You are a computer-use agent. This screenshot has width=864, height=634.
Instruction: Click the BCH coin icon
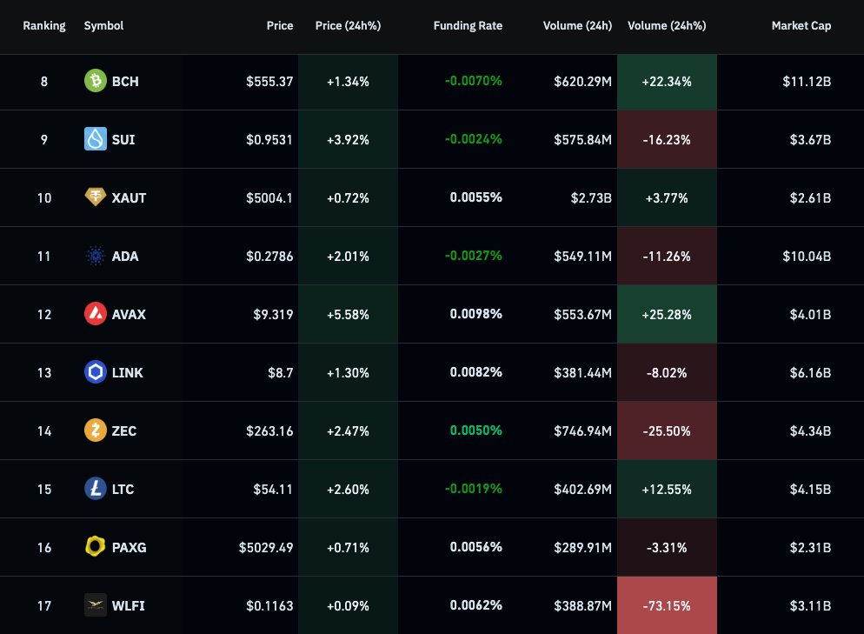[x=96, y=81]
